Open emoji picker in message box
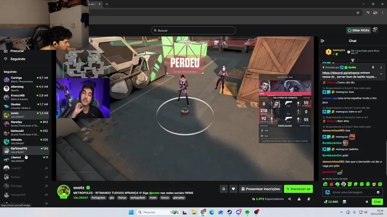 [378, 192]
